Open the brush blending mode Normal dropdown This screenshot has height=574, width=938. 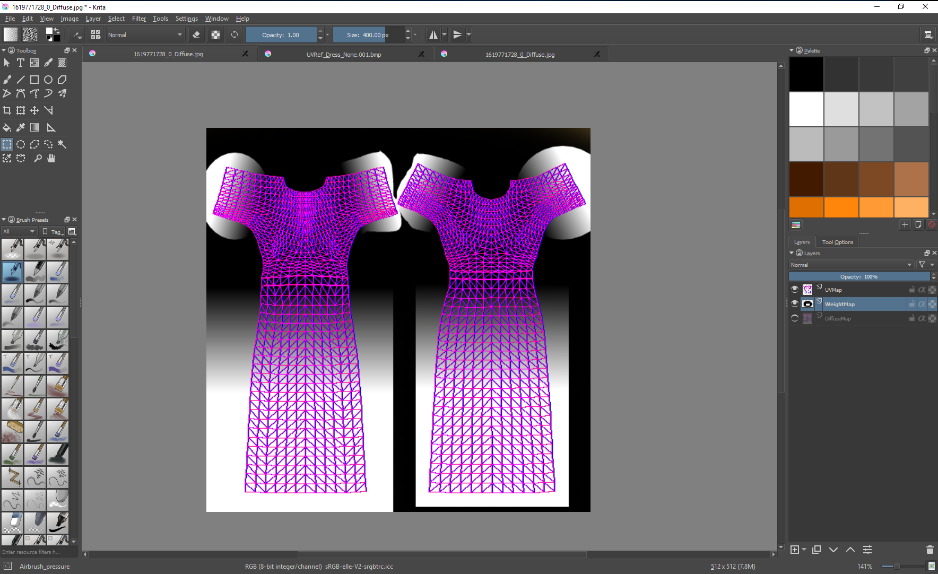(145, 35)
